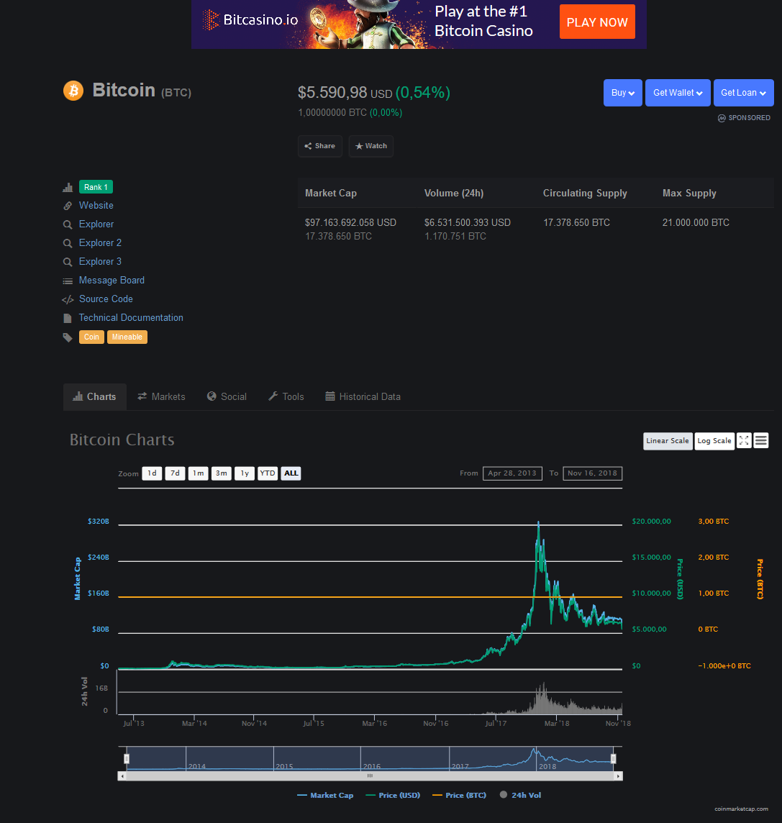Open the Technical Documentation link
The height and width of the screenshot is (823, 782).
[x=131, y=317]
